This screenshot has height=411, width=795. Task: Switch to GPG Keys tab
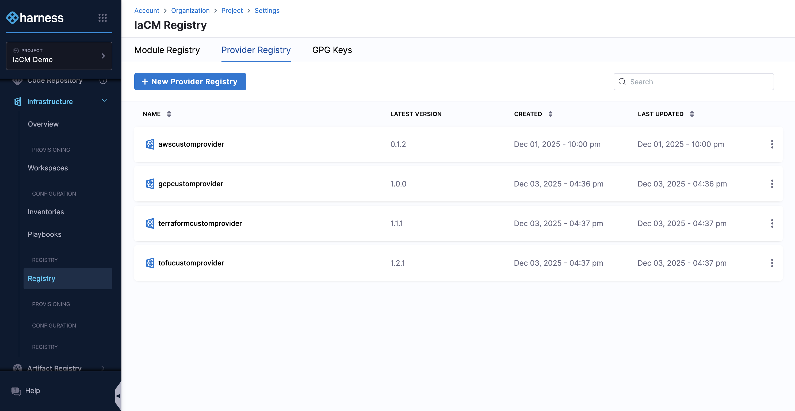[x=332, y=50]
